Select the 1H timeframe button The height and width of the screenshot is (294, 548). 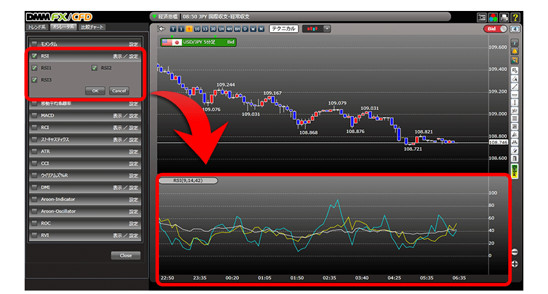[x=221, y=29]
